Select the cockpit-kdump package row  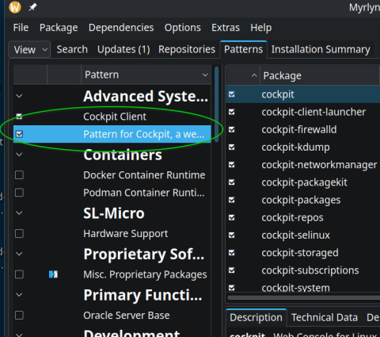click(303, 147)
